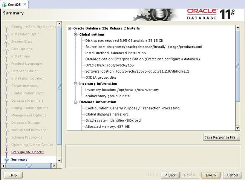Close the CentOS tab

[24, 5]
